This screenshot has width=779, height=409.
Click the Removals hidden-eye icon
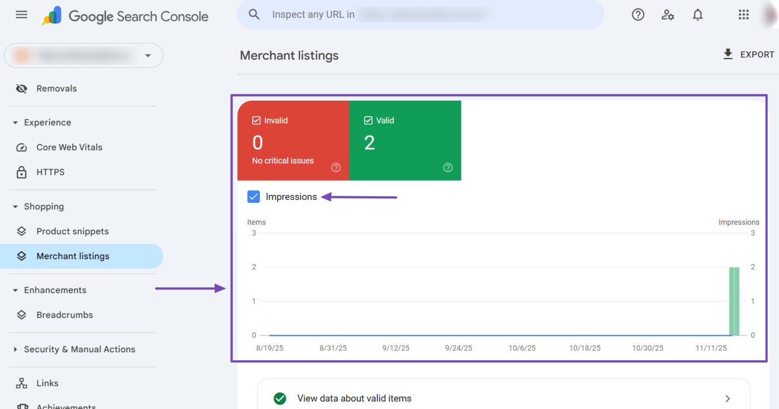click(21, 88)
